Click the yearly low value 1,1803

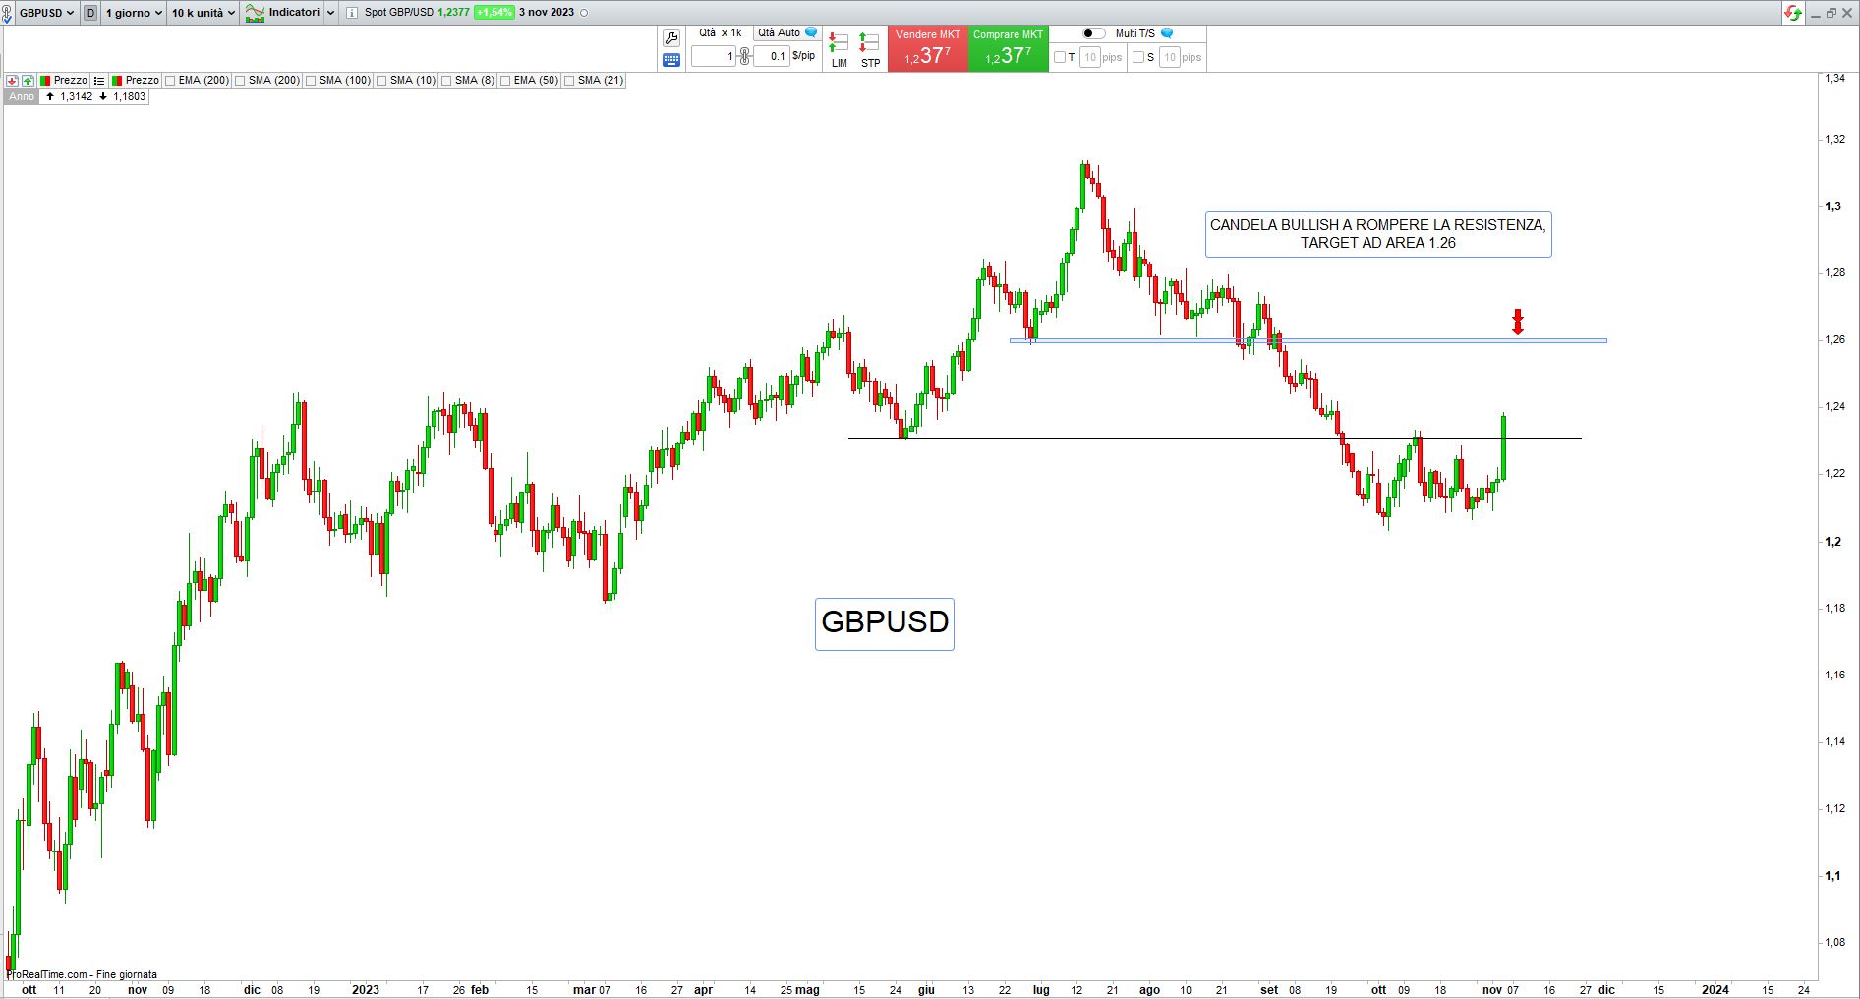click(x=129, y=96)
